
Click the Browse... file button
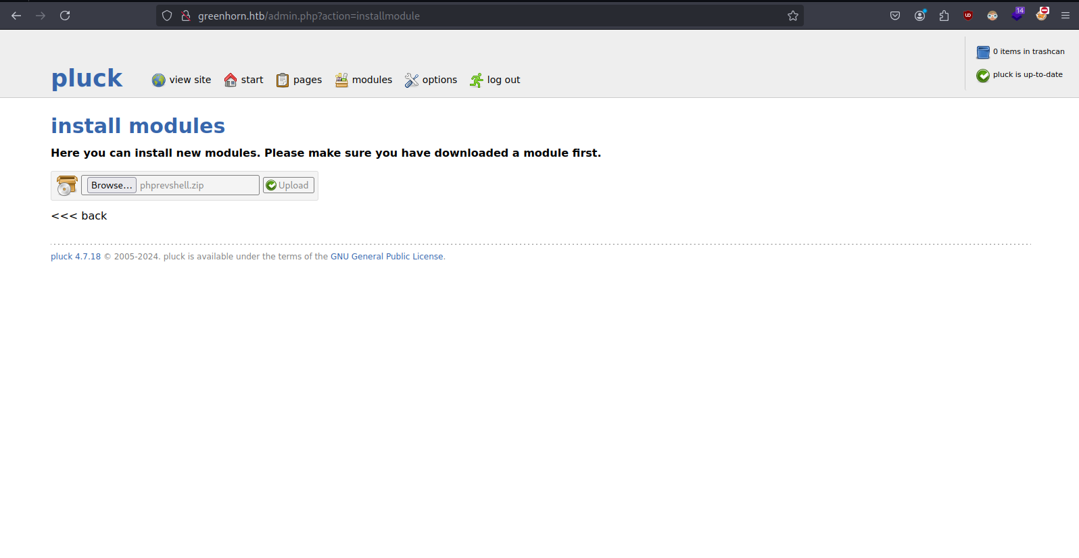(x=112, y=185)
